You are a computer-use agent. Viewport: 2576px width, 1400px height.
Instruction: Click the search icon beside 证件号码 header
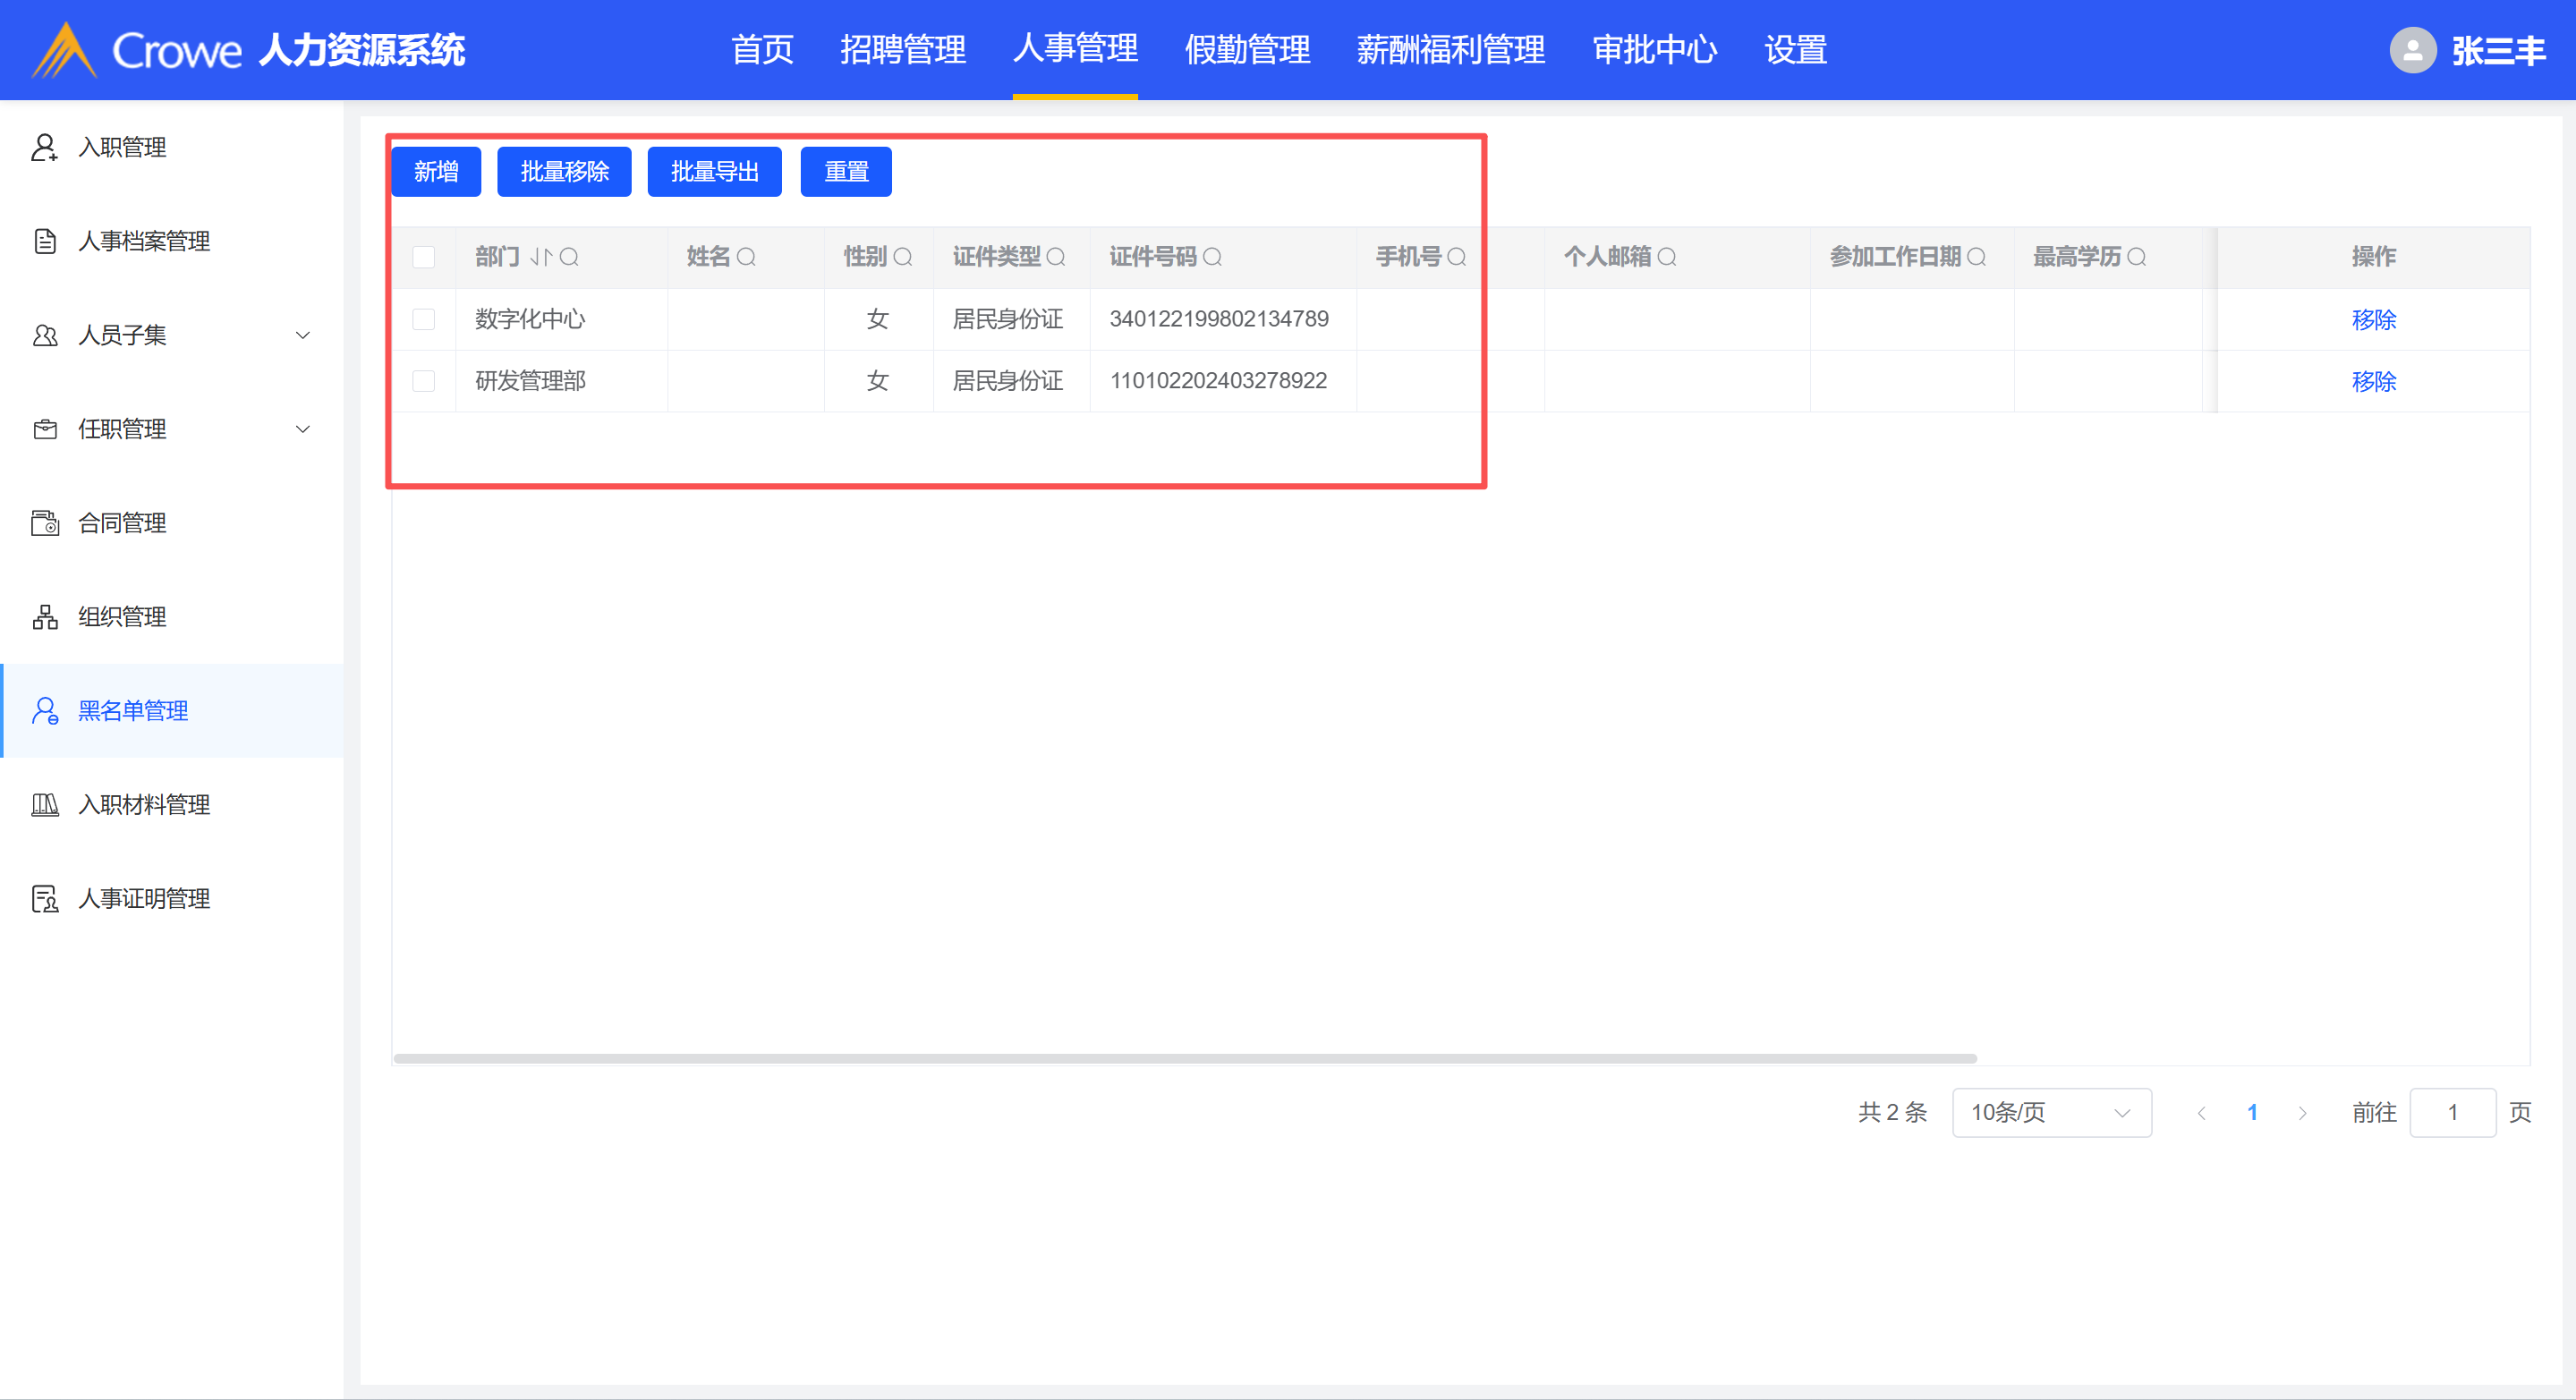(1212, 257)
